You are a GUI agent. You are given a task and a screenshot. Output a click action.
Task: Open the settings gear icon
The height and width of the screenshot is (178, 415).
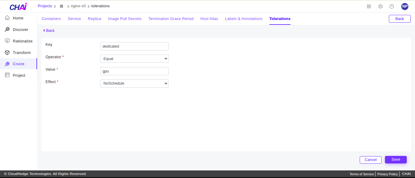[x=380, y=6]
